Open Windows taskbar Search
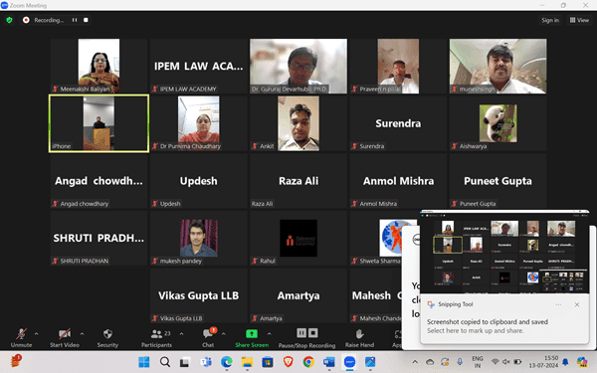Viewport: 597px width, 373px height. 165,362
